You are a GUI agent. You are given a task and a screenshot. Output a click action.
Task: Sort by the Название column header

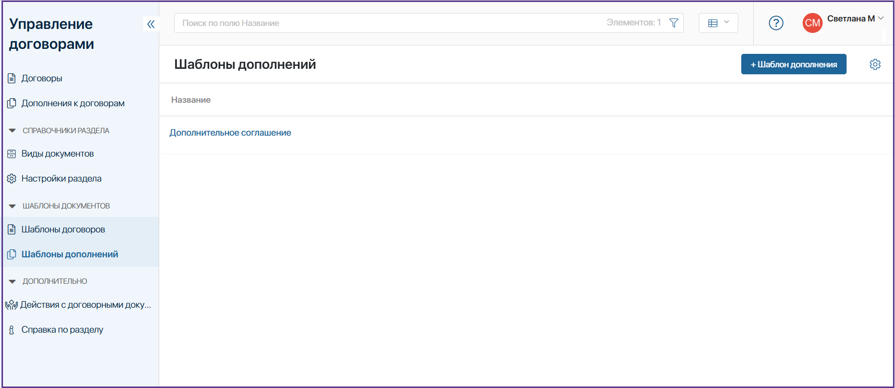point(191,100)
